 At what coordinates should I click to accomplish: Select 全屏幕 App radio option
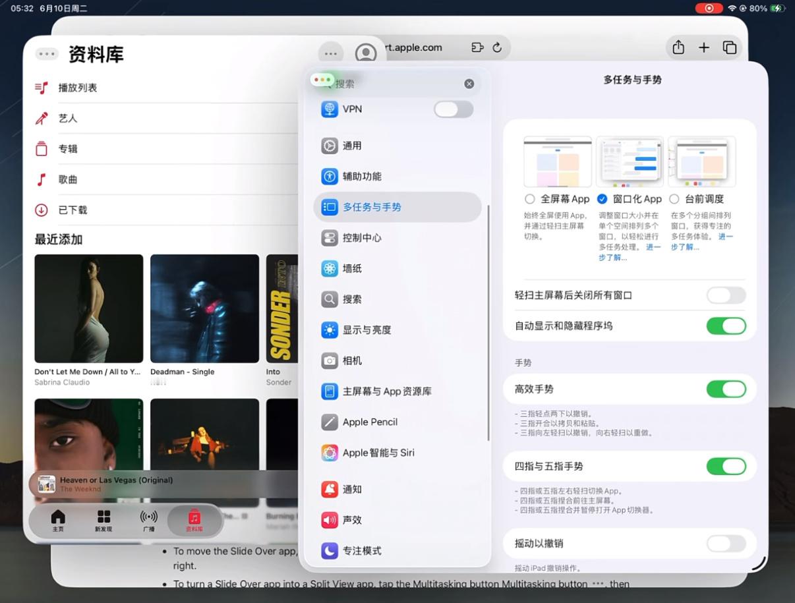point(529,199)
